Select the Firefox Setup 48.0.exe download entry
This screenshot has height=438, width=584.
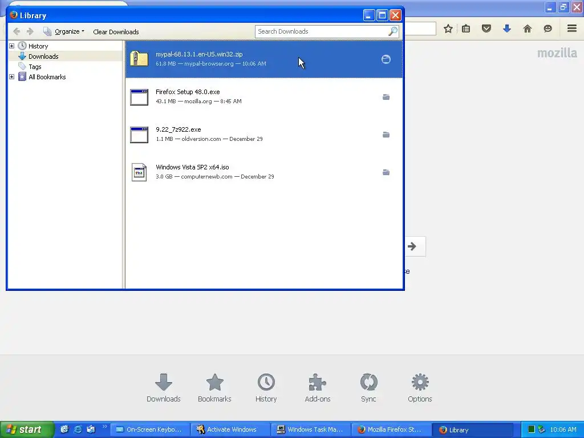[263, 97]
